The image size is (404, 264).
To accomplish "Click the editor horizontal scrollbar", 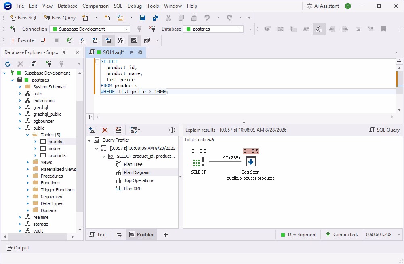I will pos(244,117).
